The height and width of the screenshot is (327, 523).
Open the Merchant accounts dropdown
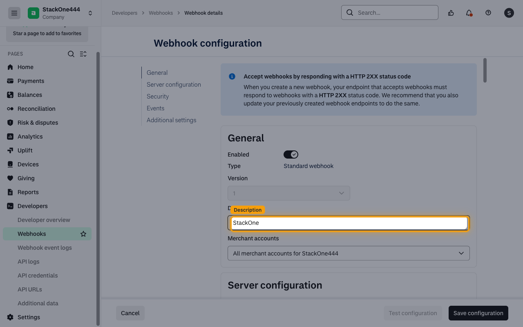coord(349,253)
